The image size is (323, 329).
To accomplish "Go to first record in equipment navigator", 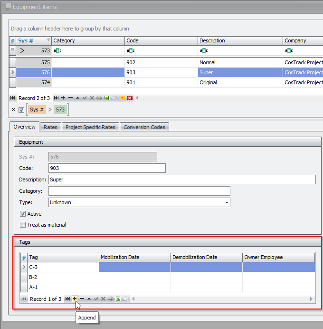I will (x=12, y=98).
